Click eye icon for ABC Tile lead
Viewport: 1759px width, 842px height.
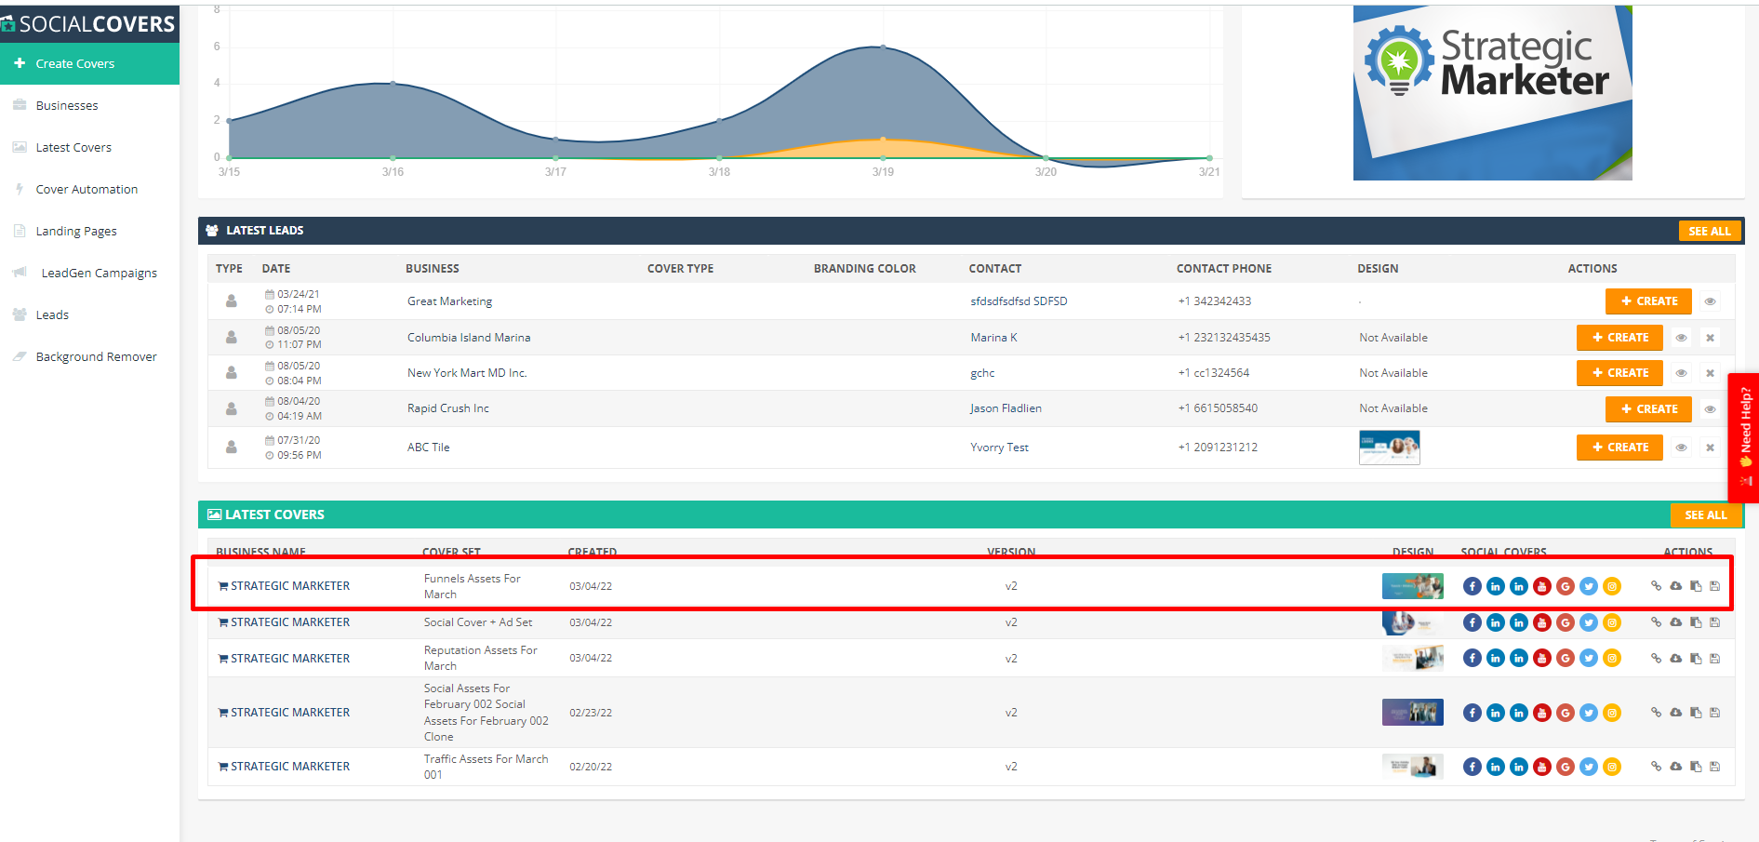[1681, 448]
